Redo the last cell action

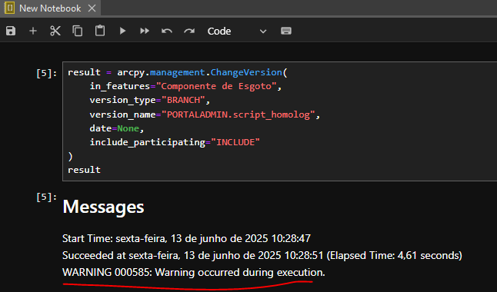click(189, 31)
